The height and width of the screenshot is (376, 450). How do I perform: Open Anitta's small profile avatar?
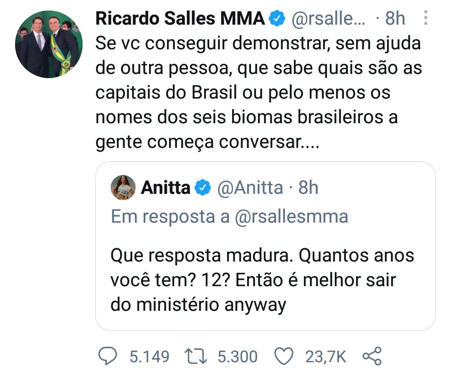(x=123, y=188)
